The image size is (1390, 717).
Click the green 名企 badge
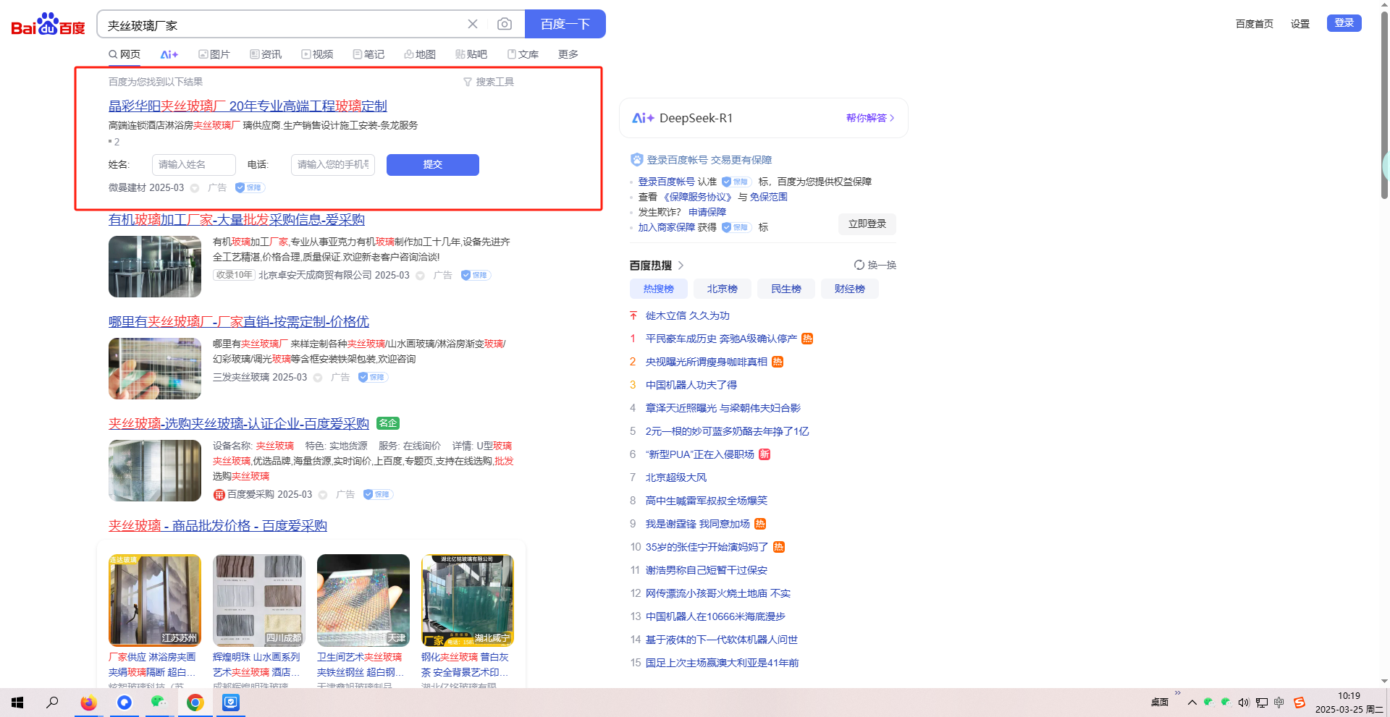pyautogui.click(x=388, y=423)
